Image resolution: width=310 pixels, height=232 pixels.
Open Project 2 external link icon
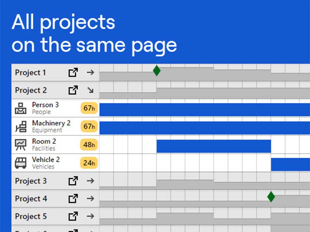pyautogui.click(x=73, y=90)
